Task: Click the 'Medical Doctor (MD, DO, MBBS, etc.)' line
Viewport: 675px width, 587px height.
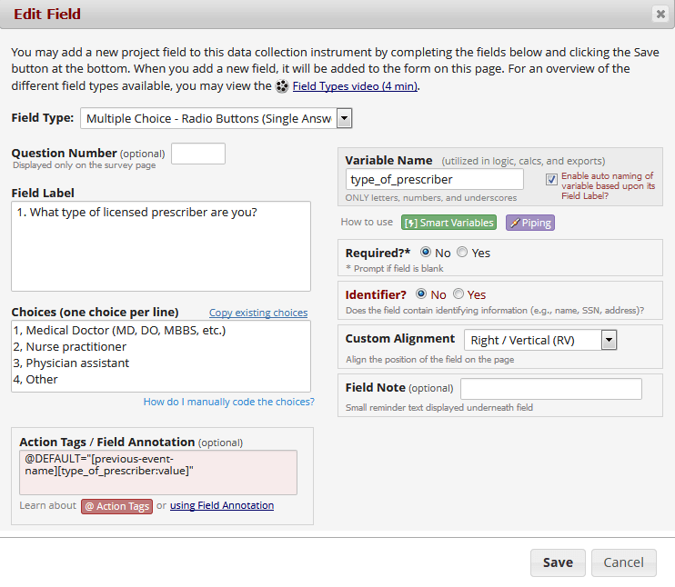Action: [119, 330]
